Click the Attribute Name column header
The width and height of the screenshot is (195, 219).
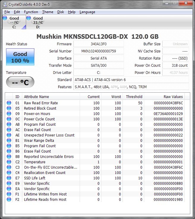[51, 97]
